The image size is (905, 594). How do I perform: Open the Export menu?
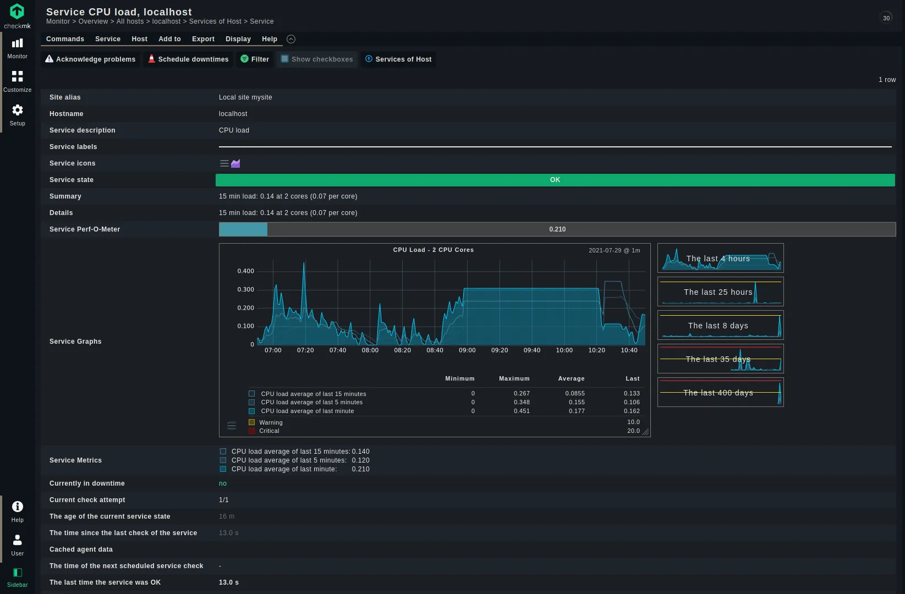point(203,39)
